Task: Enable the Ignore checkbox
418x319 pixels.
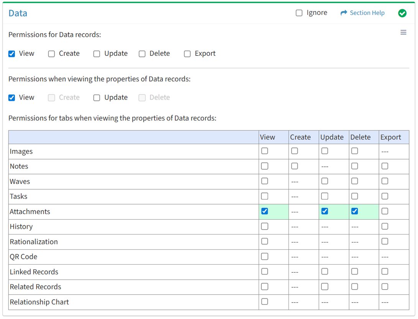Action: (299, 13)
